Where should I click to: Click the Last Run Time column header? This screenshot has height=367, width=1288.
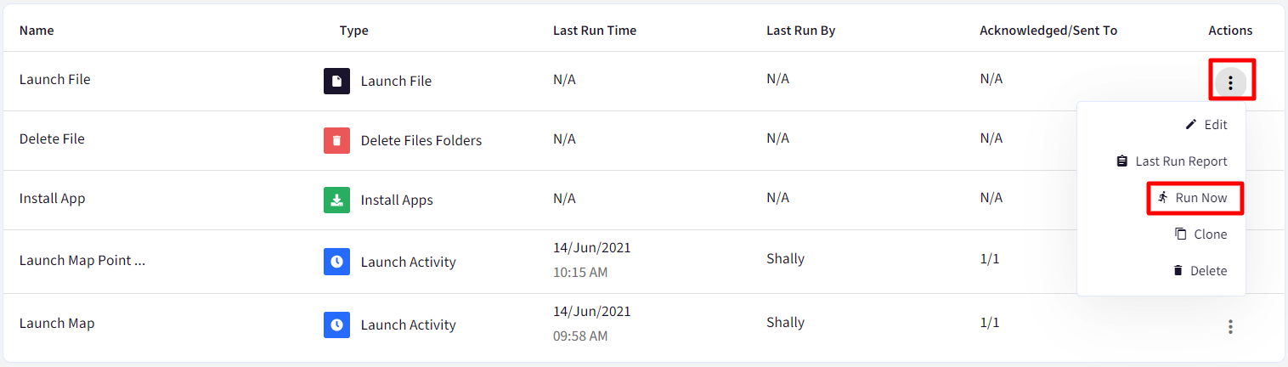595,31
